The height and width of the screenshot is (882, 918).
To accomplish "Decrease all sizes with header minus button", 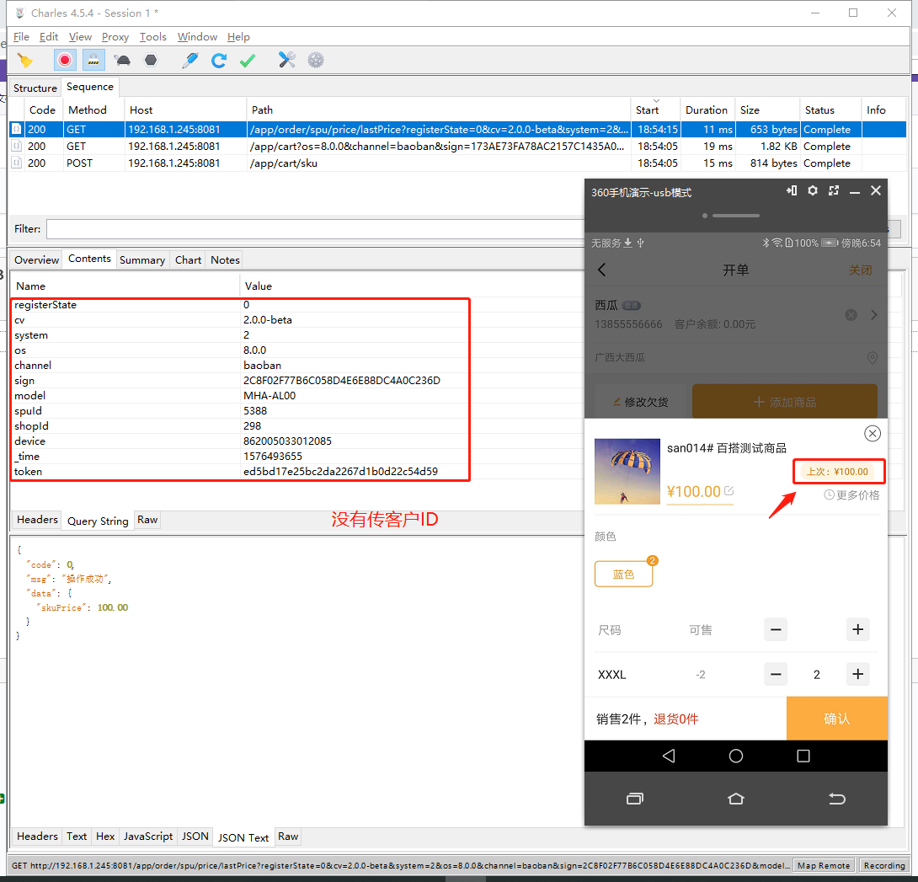I will click(x=776, y=629).
